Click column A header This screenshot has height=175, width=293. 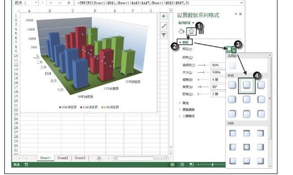click(x=29, y=11)
